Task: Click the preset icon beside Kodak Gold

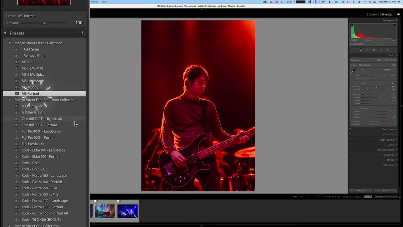Action: pyautogui.click(x=17, y=163)
